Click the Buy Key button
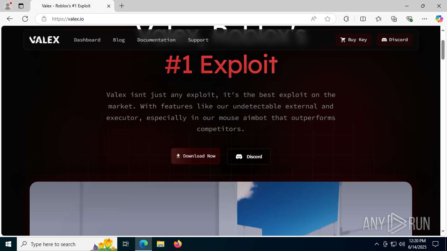Viewport: 447px width, 251px height. point(353,40)
